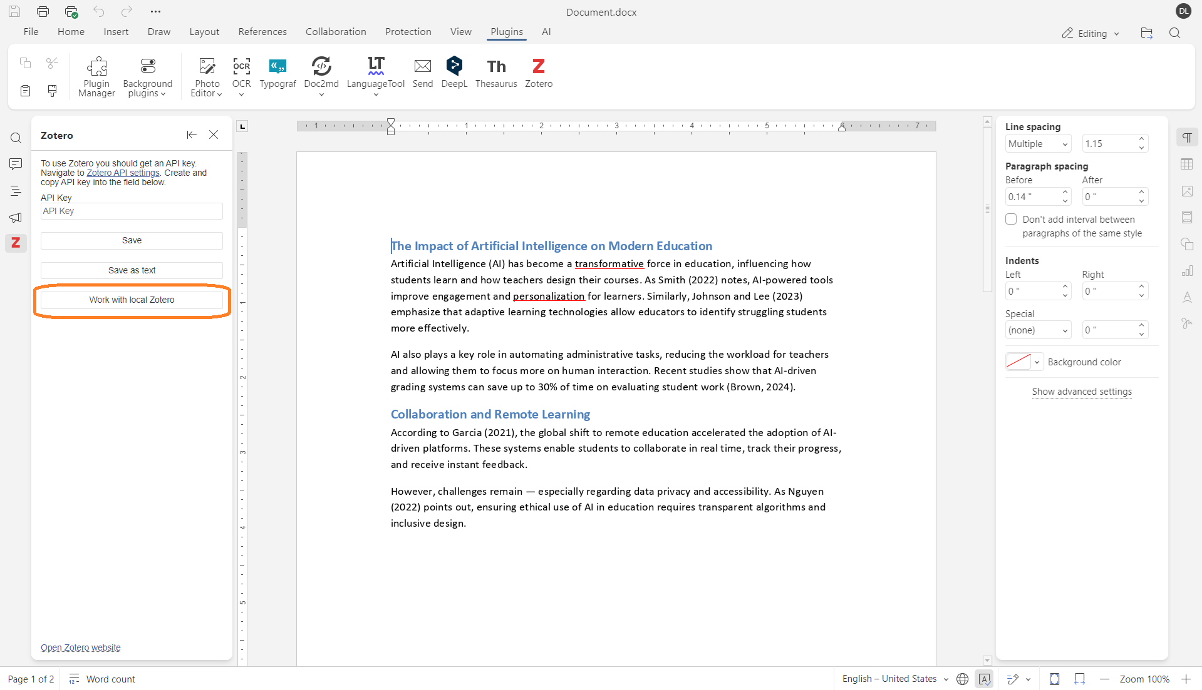Expand the Special indent (none) dropdown
The image size is (1202, 690).
point(1038,330)
